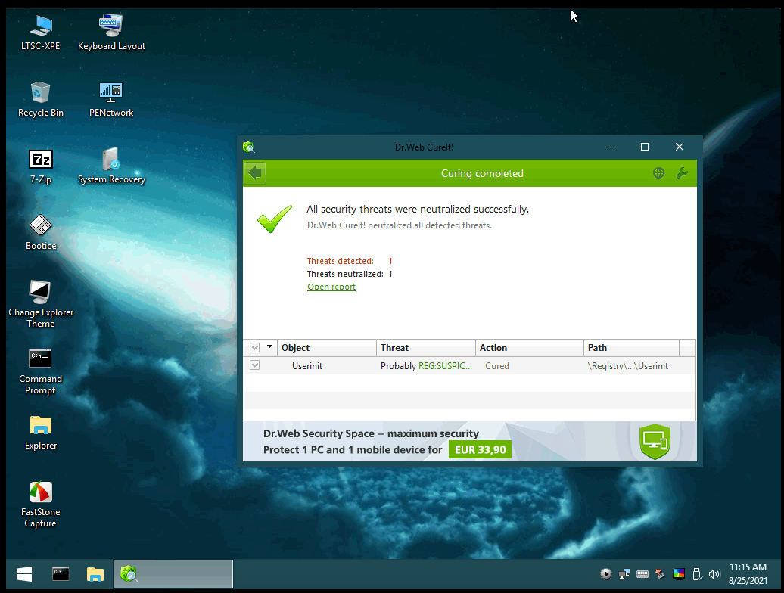
Task: Click the Dr.Web CureIt! title bar icon
Action: coord(249,147)
